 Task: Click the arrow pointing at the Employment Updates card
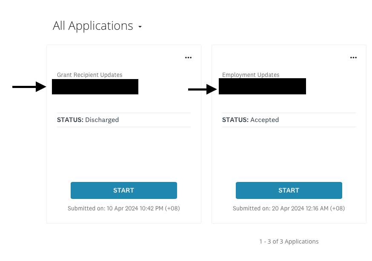point(203,89)
